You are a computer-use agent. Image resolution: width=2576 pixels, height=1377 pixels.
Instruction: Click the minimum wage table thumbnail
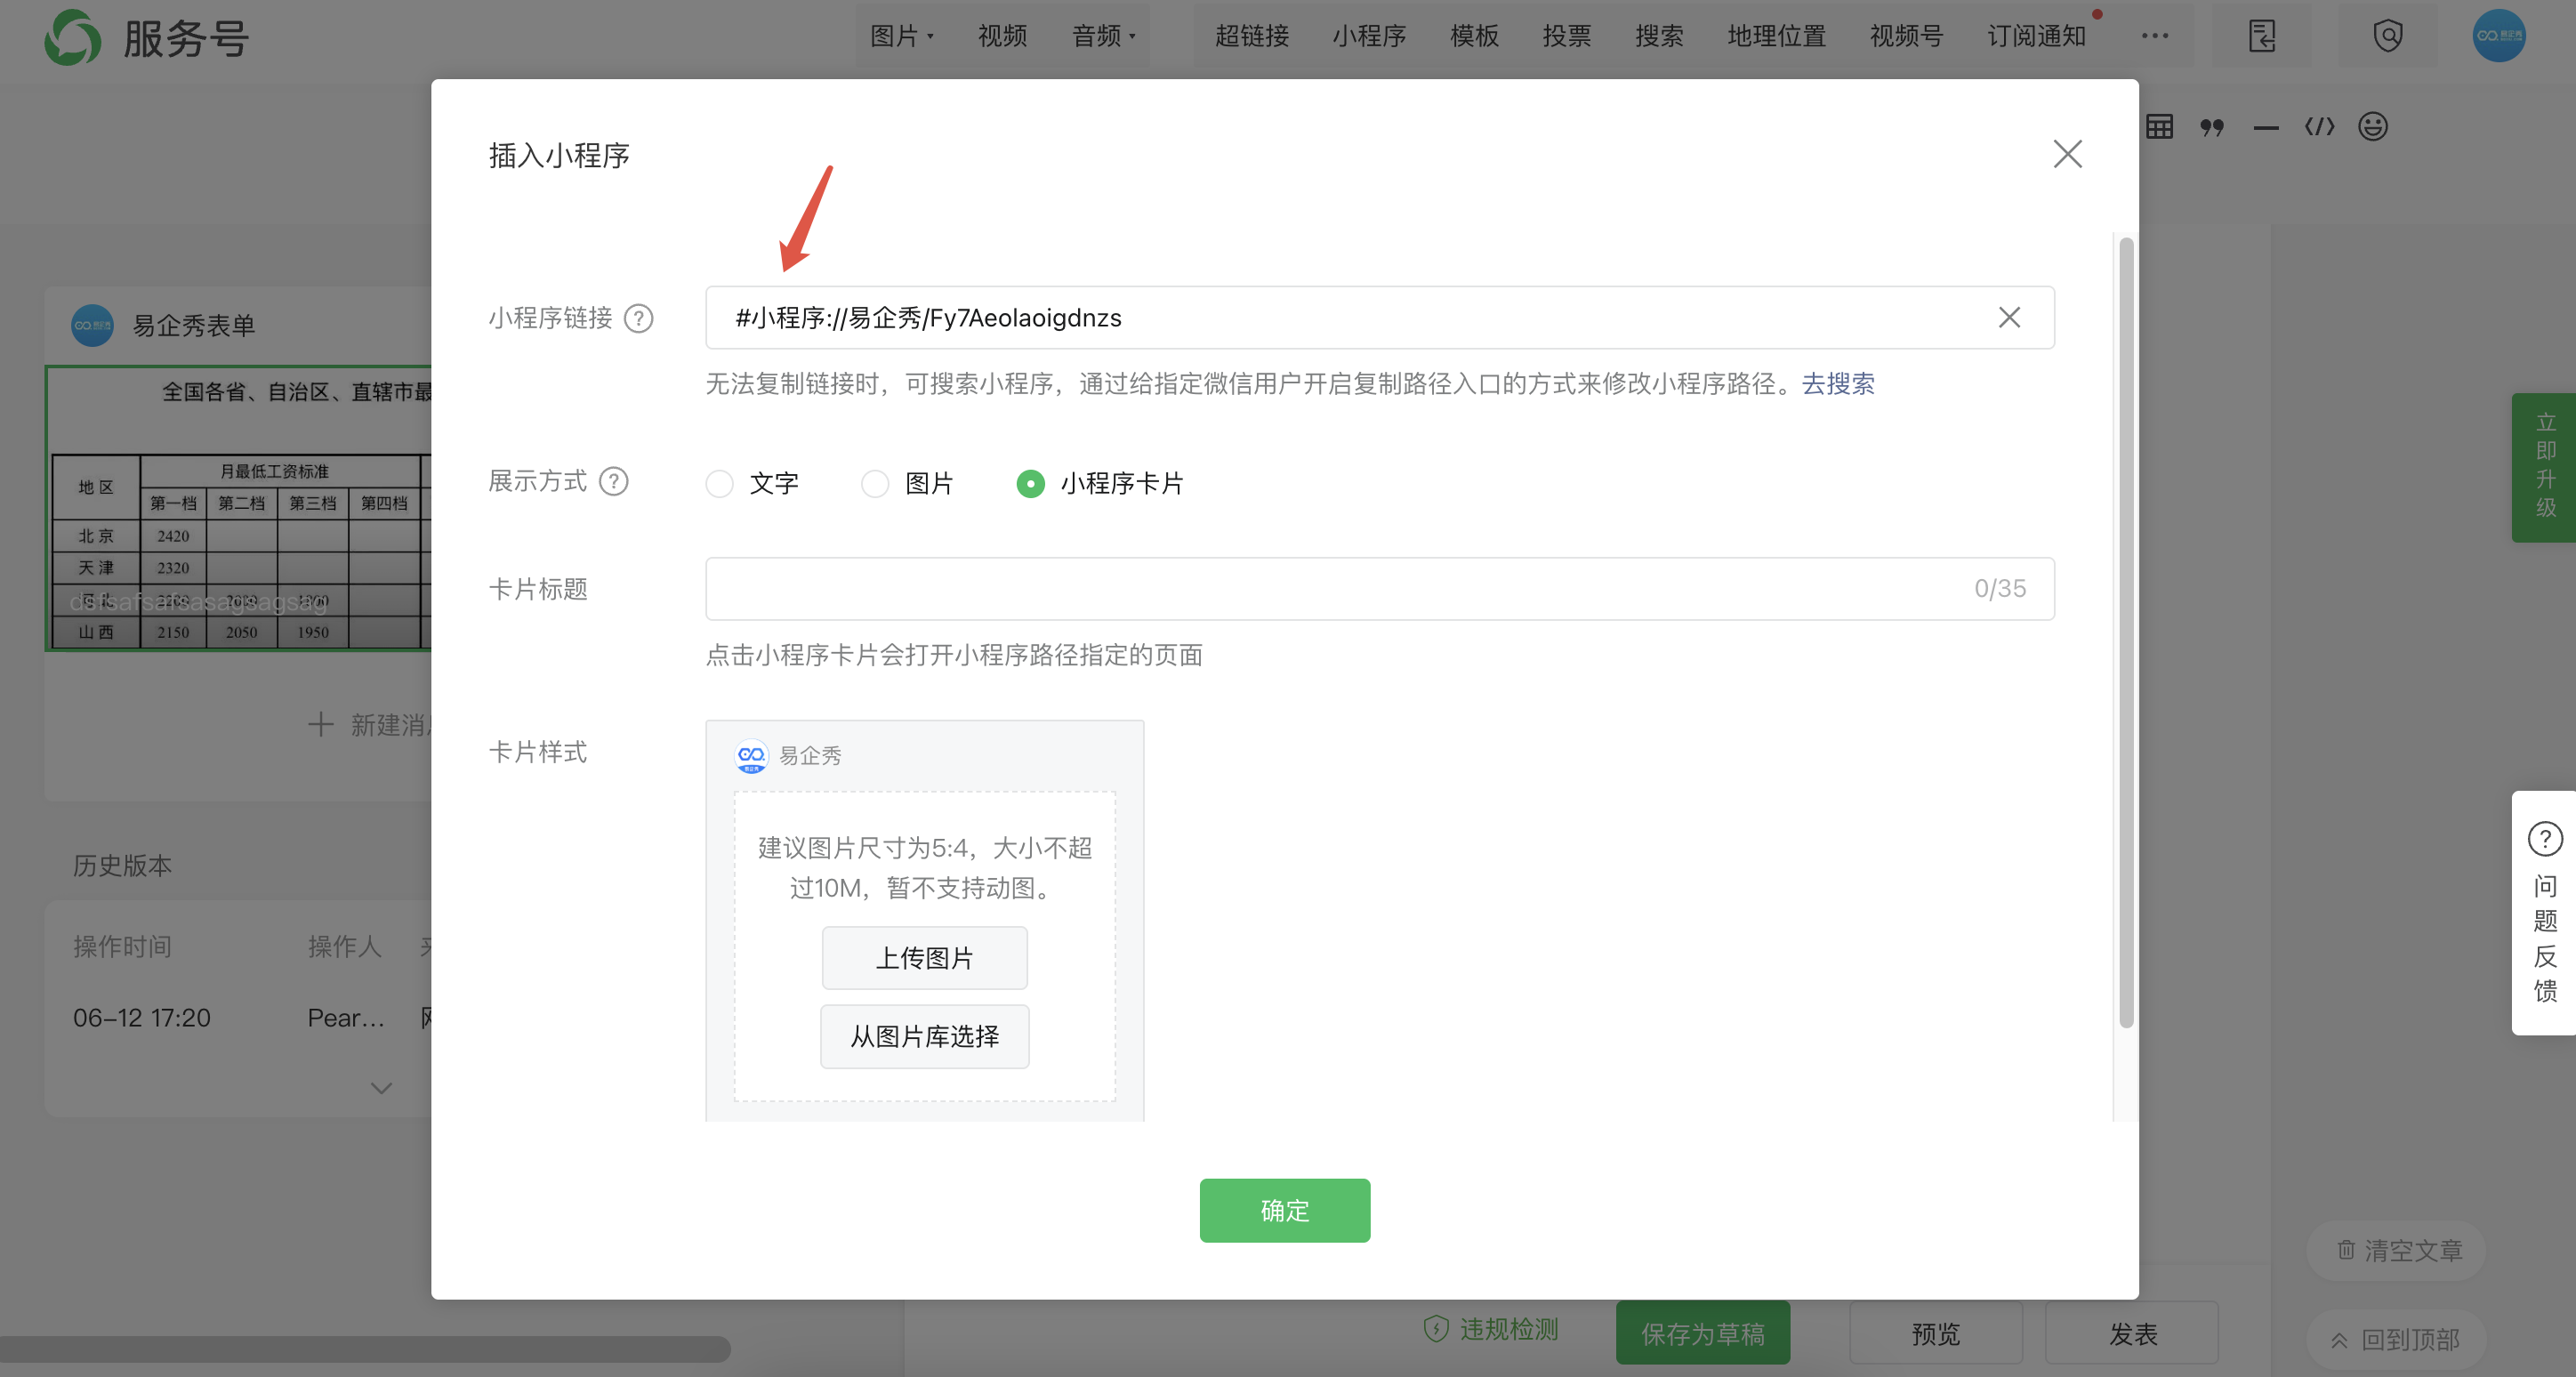click(x=240, y=509)
